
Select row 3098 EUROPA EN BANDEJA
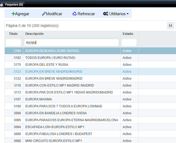click(56, 113)
